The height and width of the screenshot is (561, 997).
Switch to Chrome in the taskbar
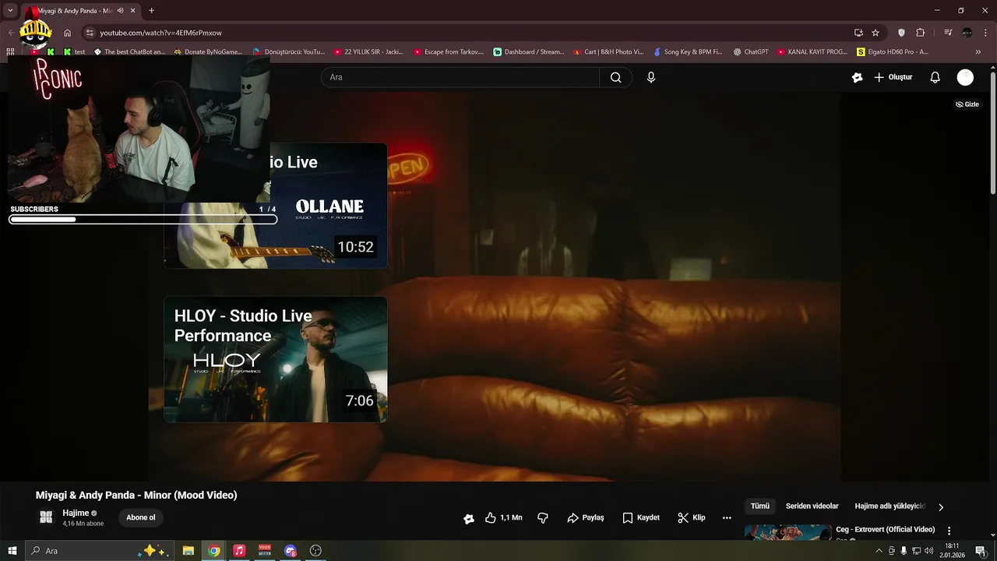(x=213, y=551)
